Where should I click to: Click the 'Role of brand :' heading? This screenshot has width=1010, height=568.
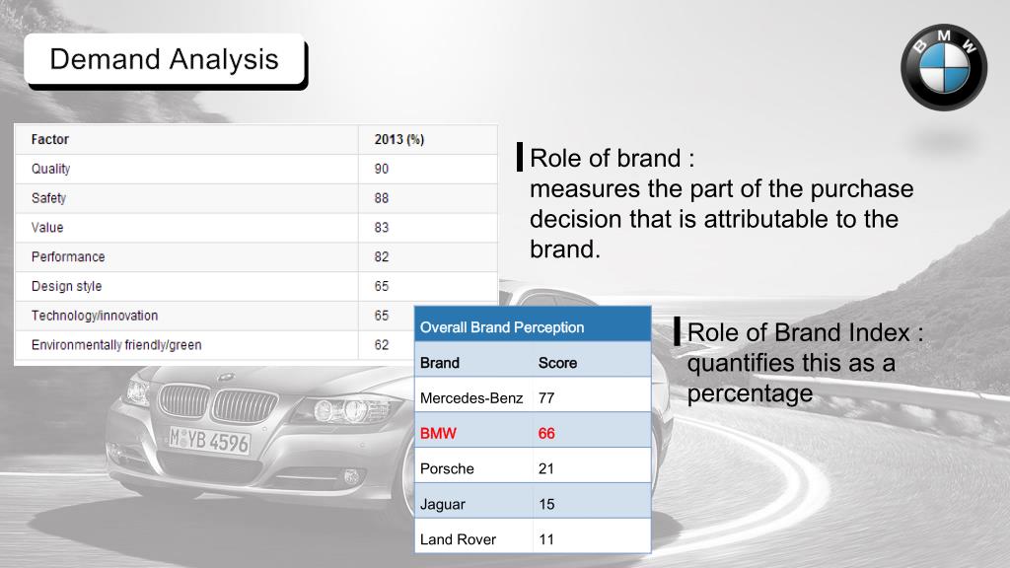pos(612,159)
